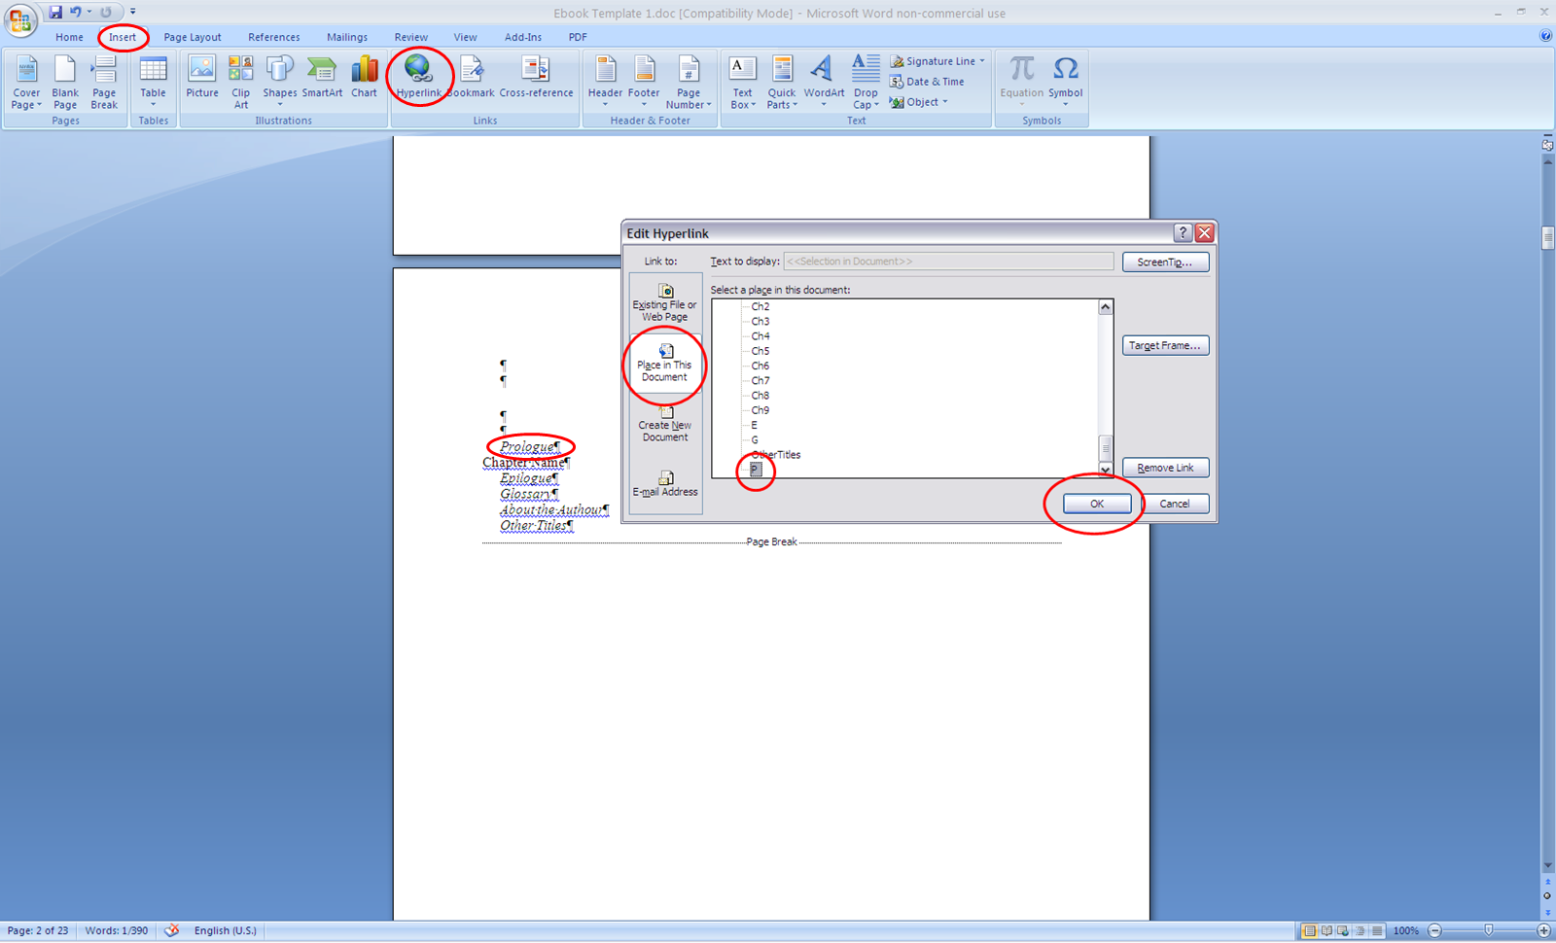Open the Mailings tab
The width and height of the screenshot is (1556, 943).
coord(346,37)
